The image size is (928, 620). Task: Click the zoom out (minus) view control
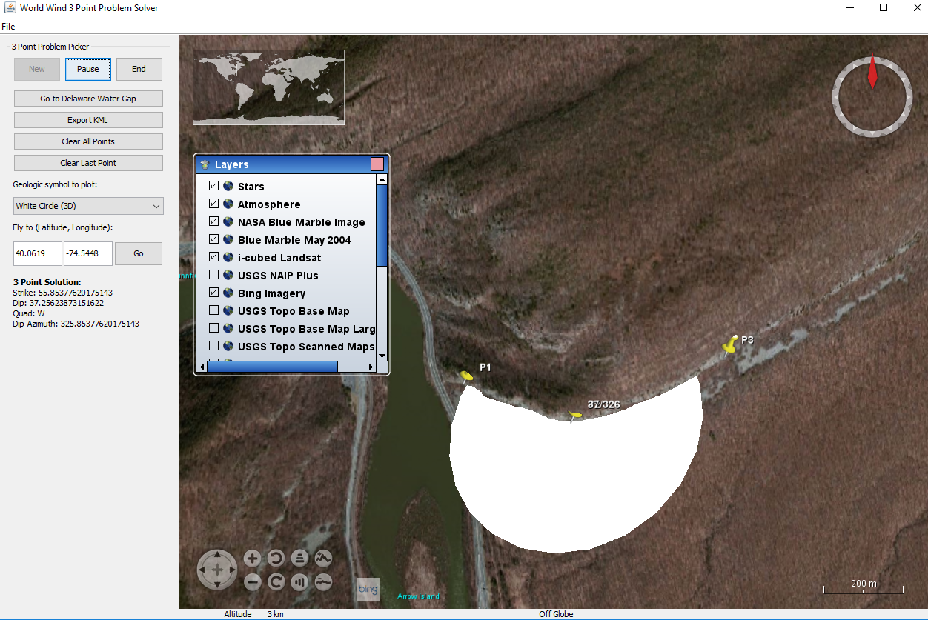click(x=252, y=582)
